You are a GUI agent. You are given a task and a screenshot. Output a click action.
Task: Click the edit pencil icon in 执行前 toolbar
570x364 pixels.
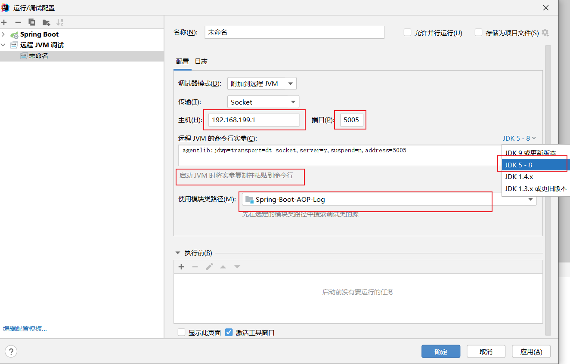209,267
